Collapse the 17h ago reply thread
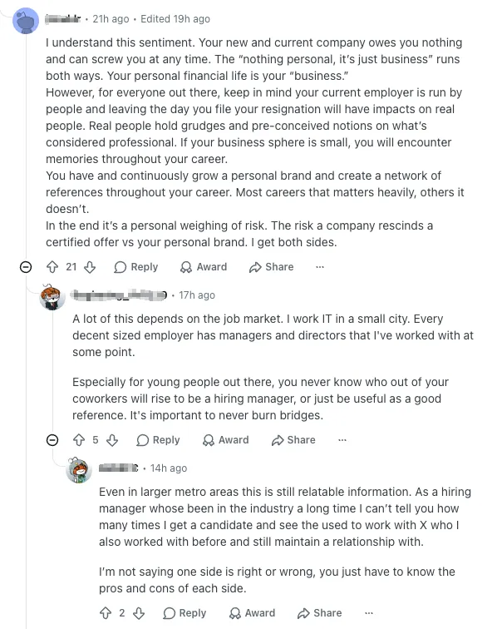The image size is (492, 629). click(52, 440)
